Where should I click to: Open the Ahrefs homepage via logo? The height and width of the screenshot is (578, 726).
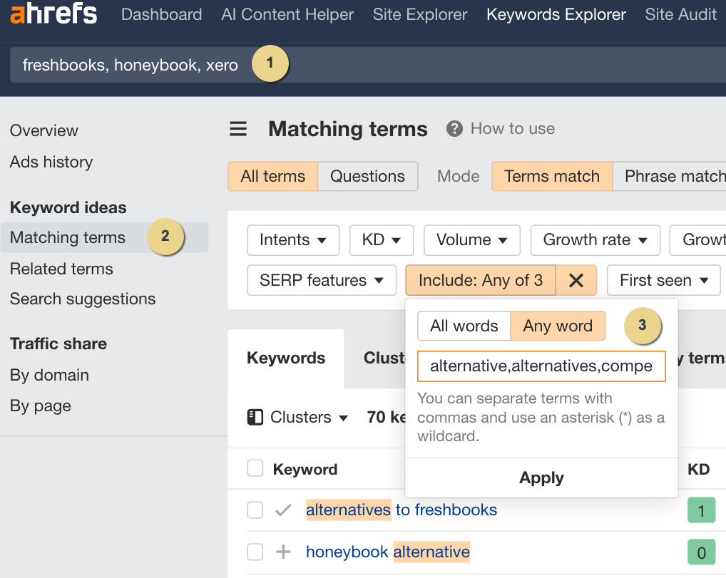tap(53, 14)
